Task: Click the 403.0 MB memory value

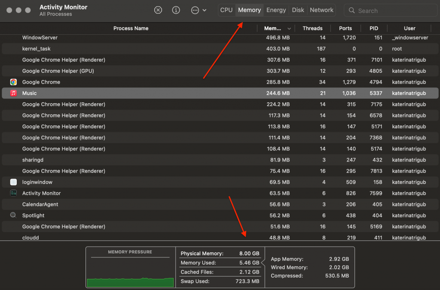Action: point(278,49)
